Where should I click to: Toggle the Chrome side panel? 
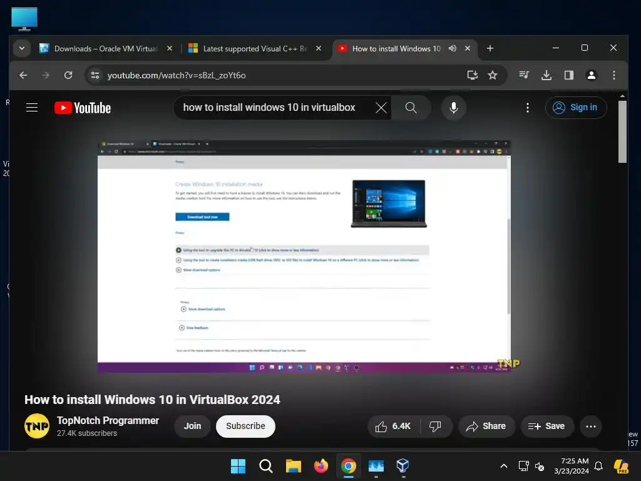click(x=568, y=75)
